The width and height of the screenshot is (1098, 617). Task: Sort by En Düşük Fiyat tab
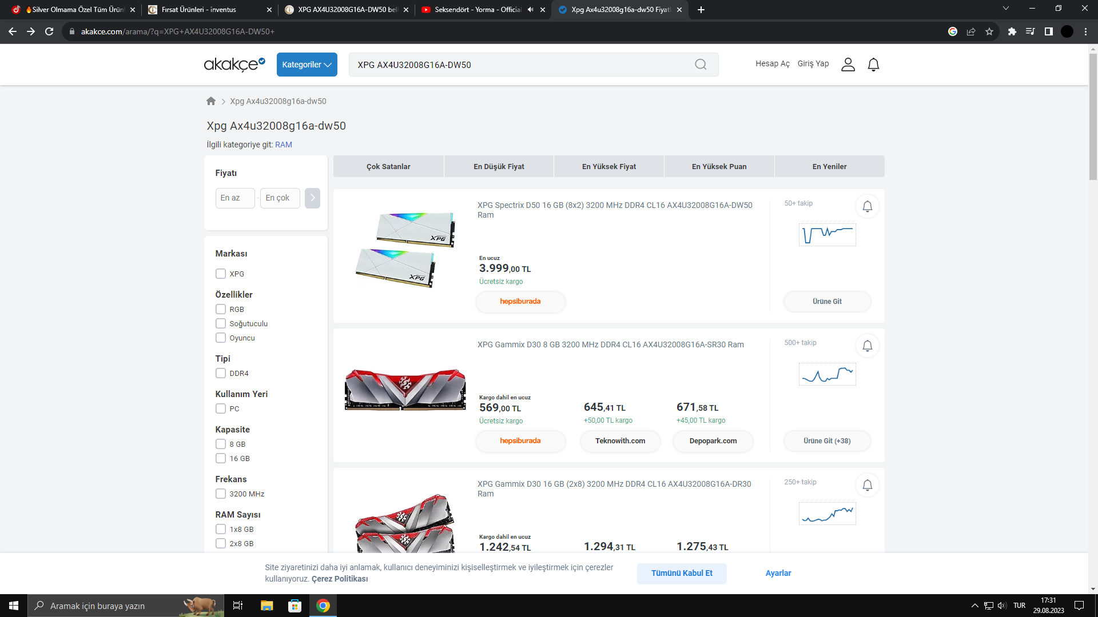pos(499,166)
